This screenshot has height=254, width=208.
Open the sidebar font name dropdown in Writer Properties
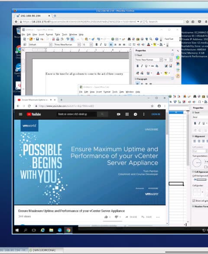pyautogui.click(x=161, y=60)
